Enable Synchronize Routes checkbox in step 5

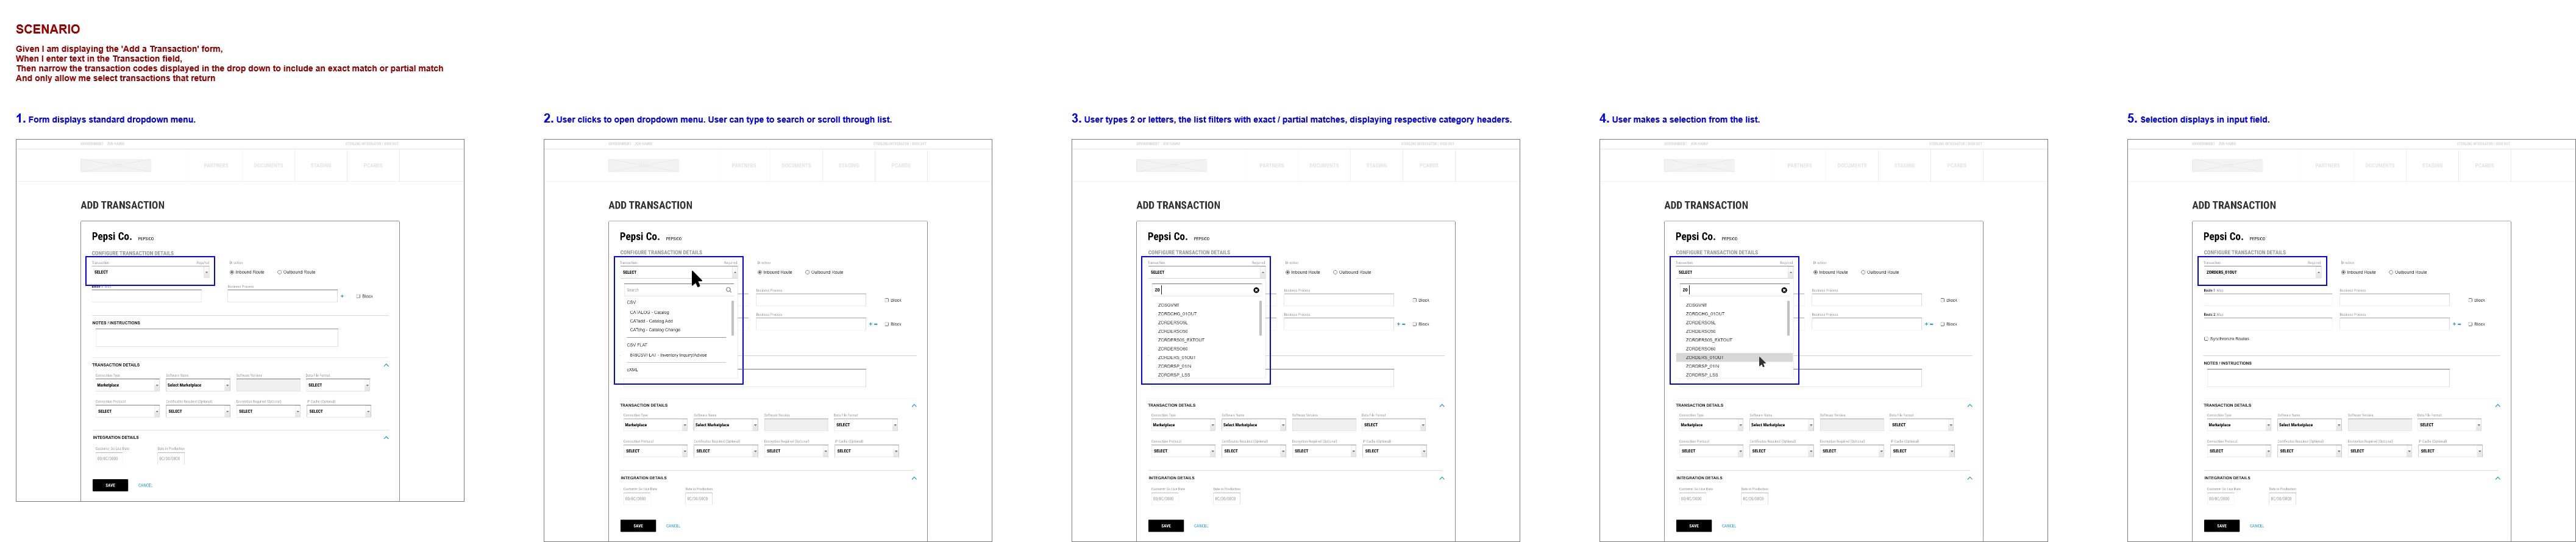(x=2206, y=339)
